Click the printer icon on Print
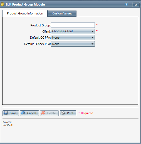The width and height of the screenshot is (141, 144). coord(63,113)
